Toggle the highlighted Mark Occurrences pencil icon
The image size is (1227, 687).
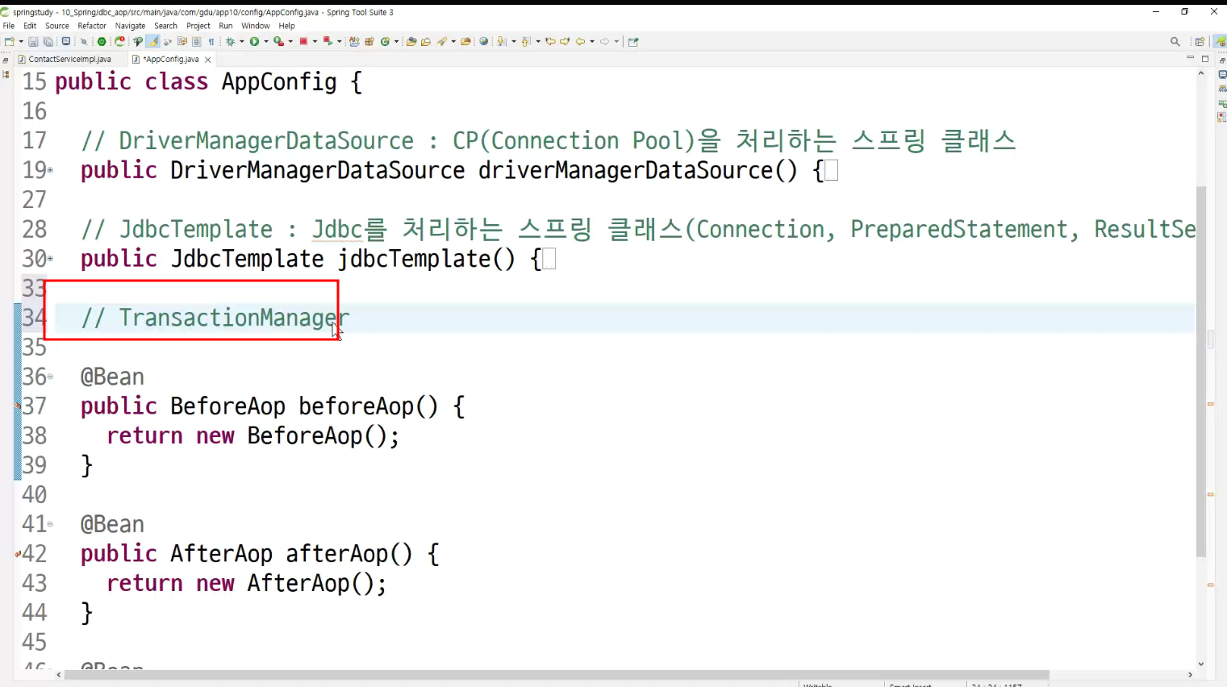click(152, 41)
